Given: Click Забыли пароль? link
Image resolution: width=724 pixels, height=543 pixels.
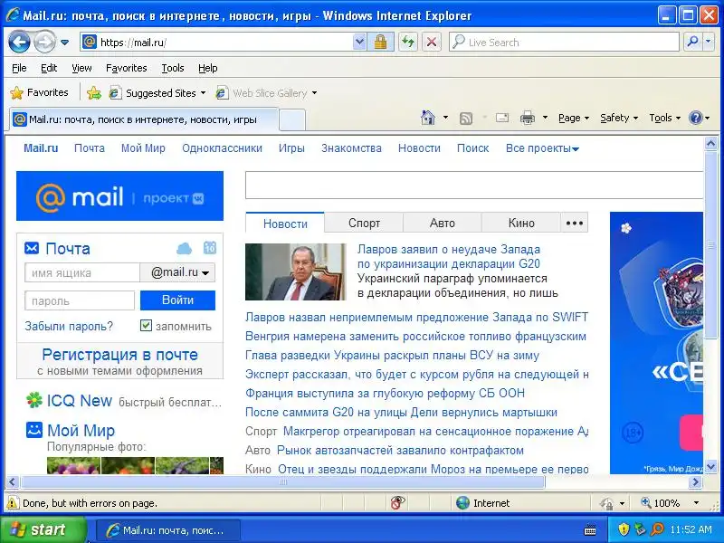Looking at the screenshot, I should coord(69,327).
